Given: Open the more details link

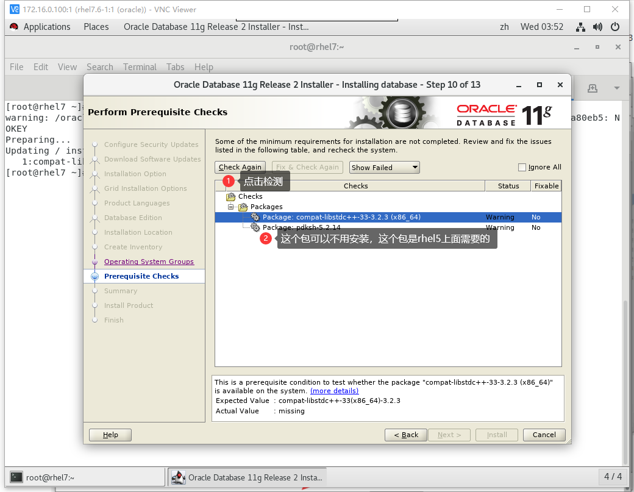Looking at the screenshot, I should tap(335, 391).
